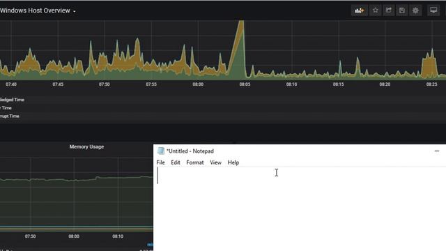Viewport: 446px width, 251px height.
Task: Click the '*Untitled - Notepad' title text
Action: pos(190,151)
